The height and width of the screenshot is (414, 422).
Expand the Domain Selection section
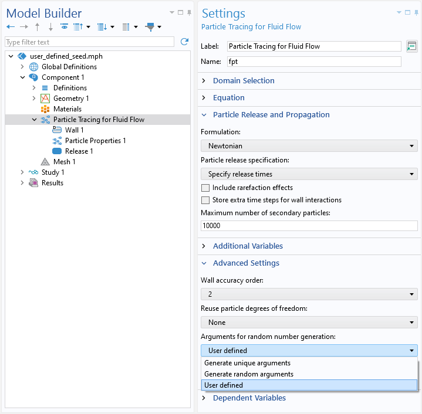pos(243,81)
